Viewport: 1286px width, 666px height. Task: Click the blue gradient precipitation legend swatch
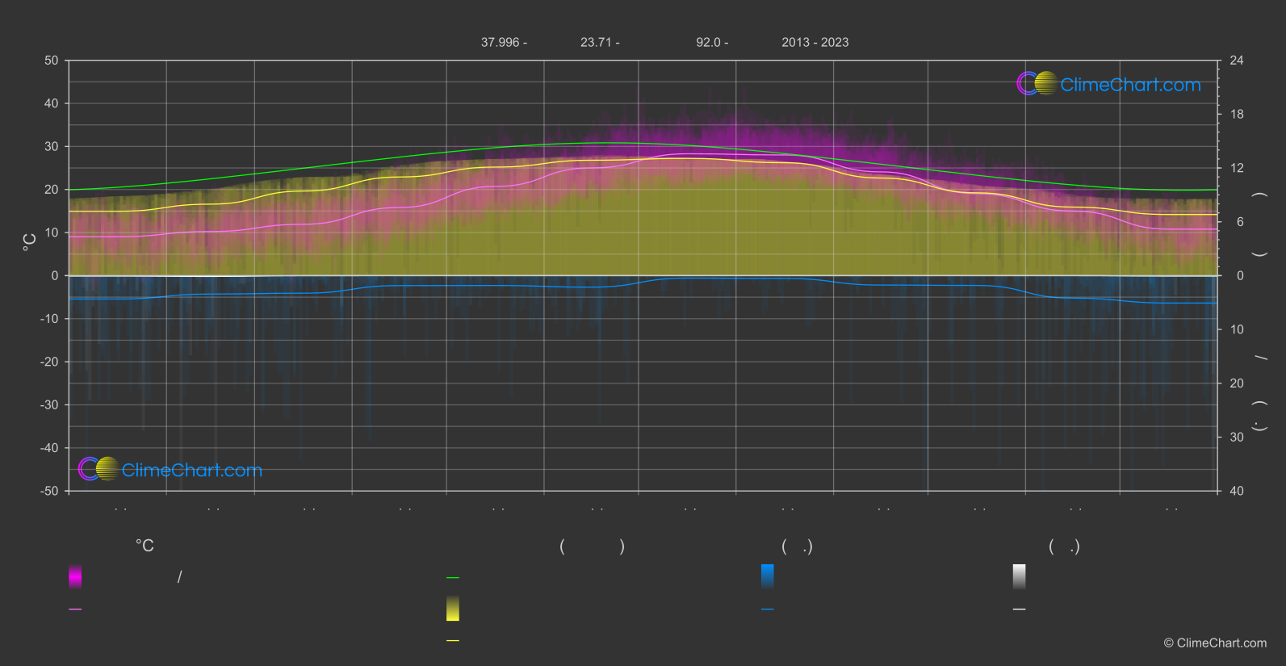coord(767,576)
